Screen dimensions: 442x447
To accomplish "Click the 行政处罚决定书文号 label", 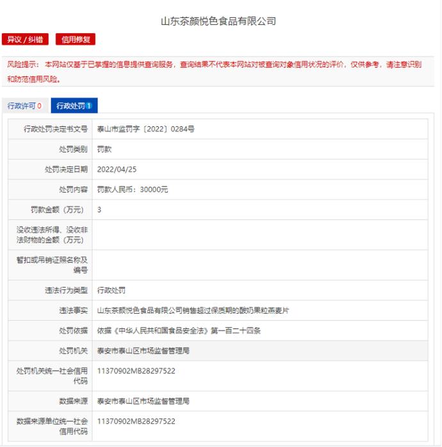I will [56, 129].
